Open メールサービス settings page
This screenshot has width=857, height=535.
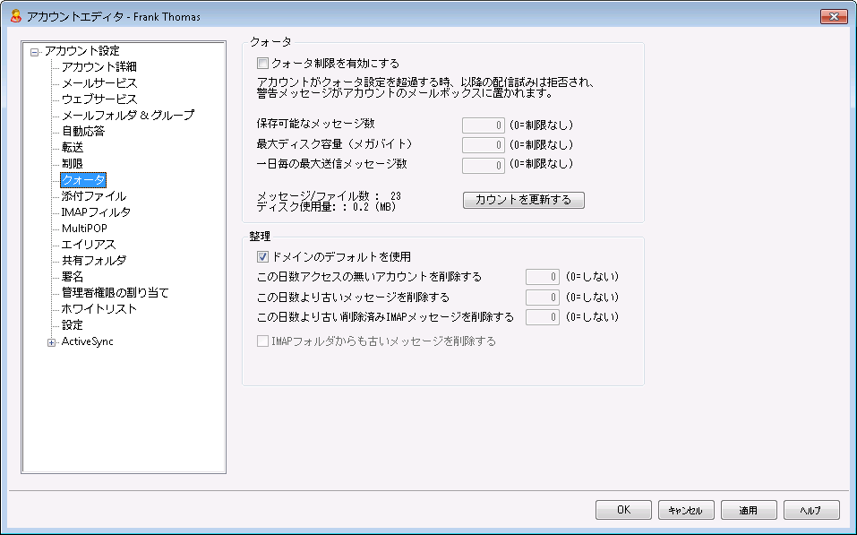pyautogui.click(x=99, y=82)
